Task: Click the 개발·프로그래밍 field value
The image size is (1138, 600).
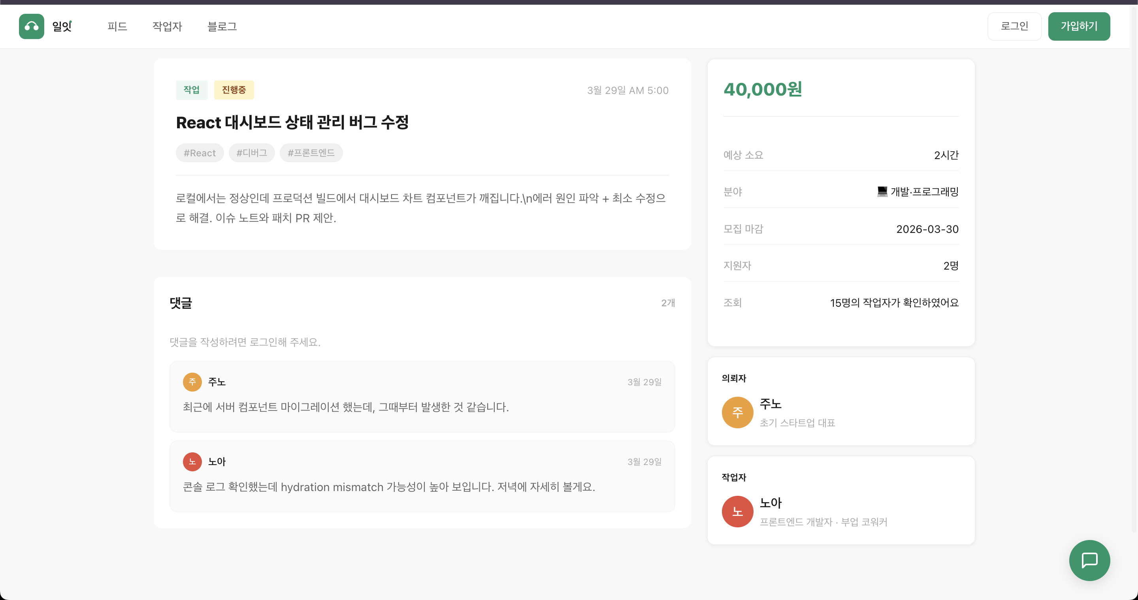Action: coord(924,192)
